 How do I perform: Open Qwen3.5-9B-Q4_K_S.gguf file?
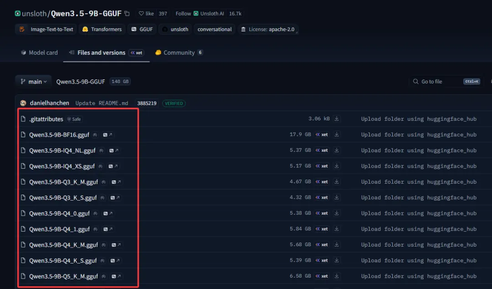63,260
